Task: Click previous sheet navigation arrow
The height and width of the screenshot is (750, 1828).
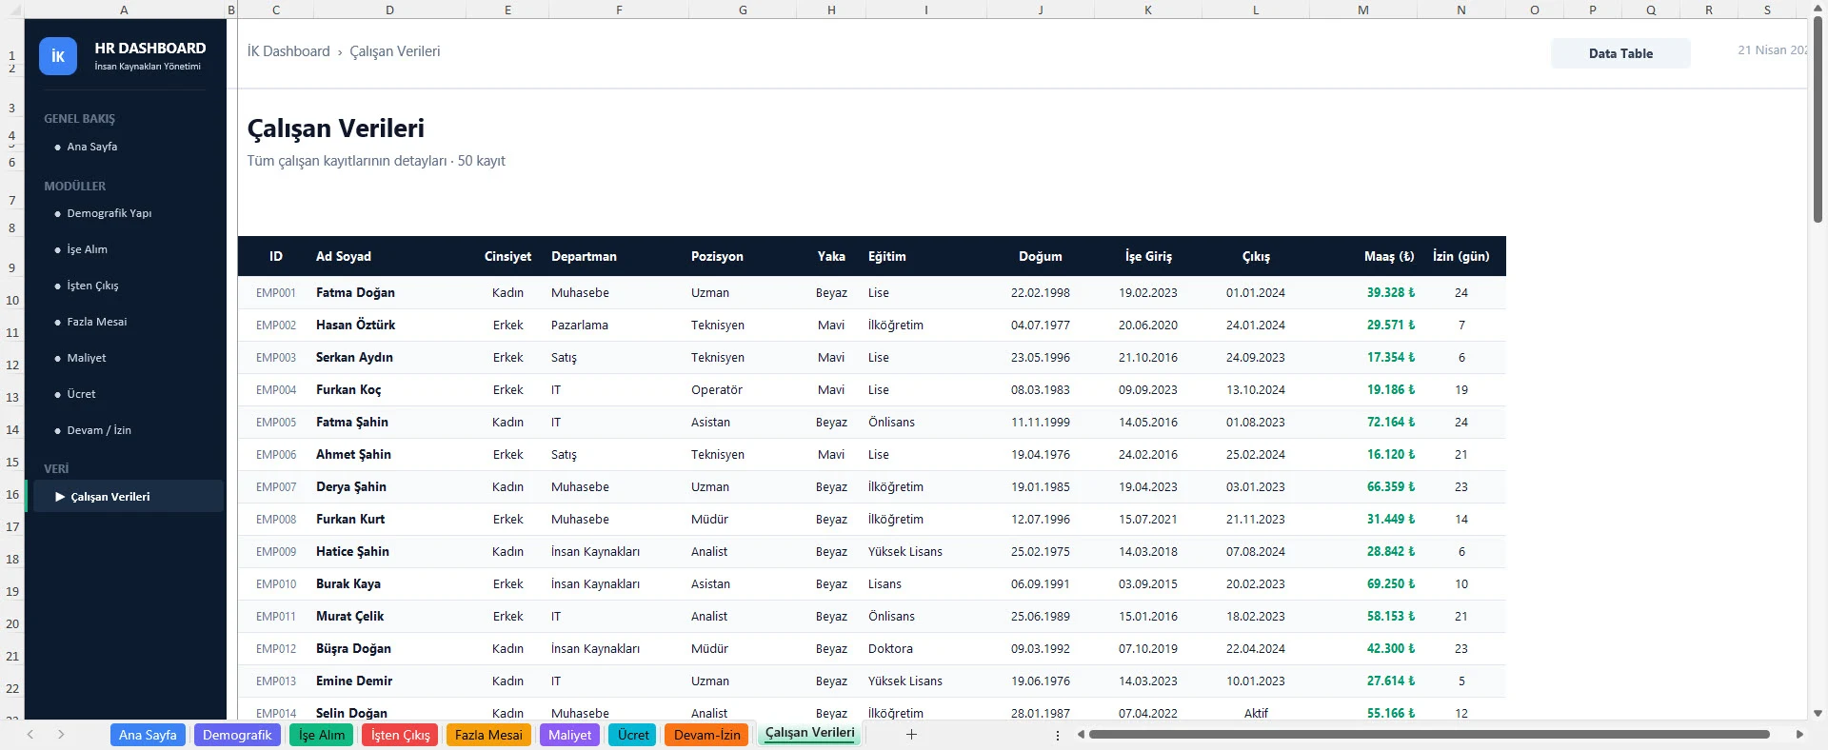Action: tap(30, 734)
